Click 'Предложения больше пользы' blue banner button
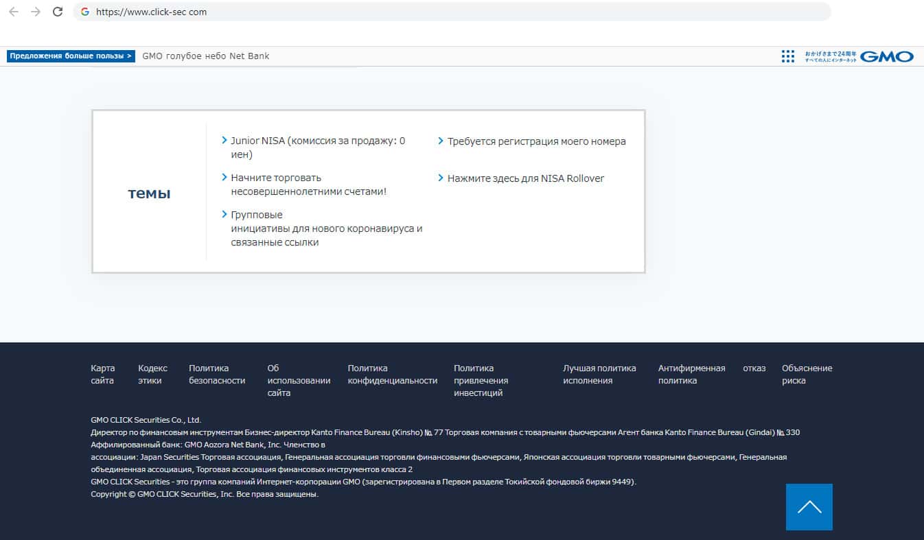The width and height of the screenshot is (924, 540). pyautogui.click(x=71, y=56)
